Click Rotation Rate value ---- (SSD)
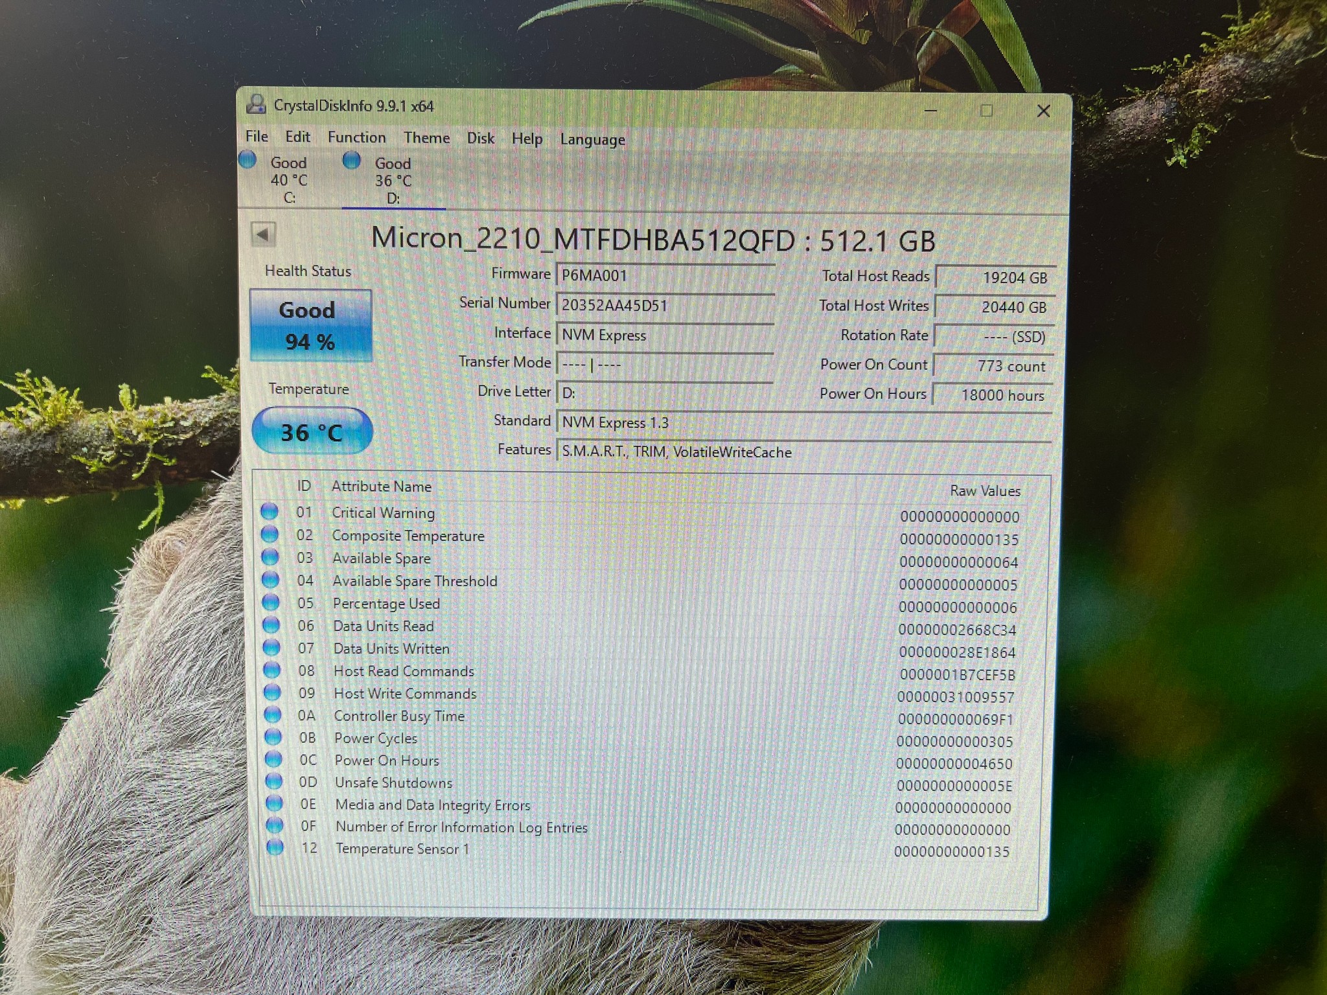The width and height of the screenshot is (1327, 995). click(994, 337)
